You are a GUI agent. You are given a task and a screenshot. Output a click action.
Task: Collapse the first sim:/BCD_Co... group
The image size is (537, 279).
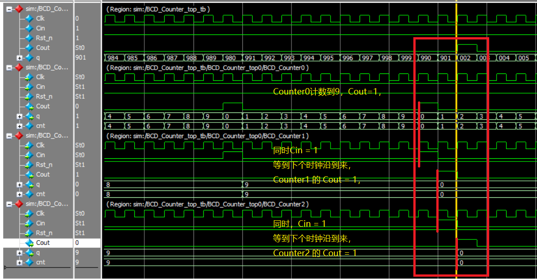coord(9,9)
